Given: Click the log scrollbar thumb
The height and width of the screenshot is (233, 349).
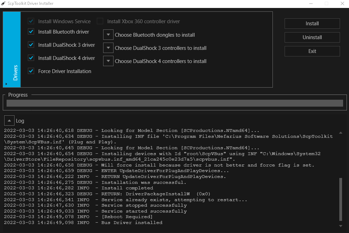Looking at the screenshot, I should [341, 199].
